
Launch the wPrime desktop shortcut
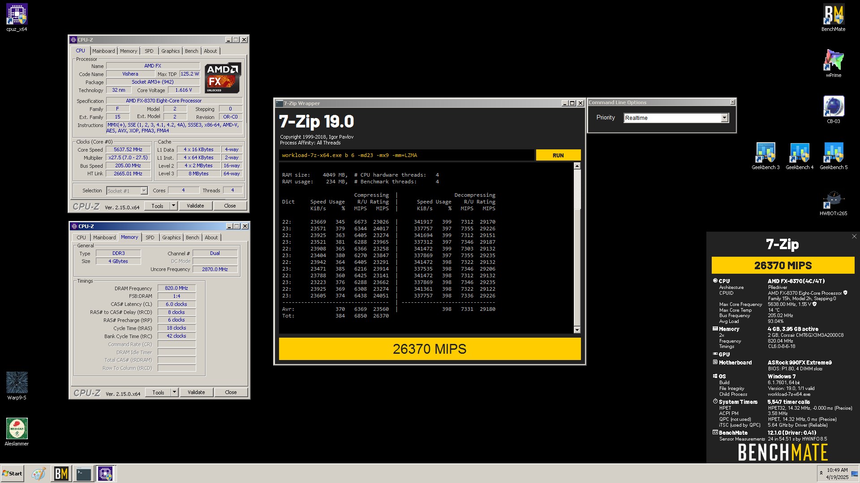point(833,64)
